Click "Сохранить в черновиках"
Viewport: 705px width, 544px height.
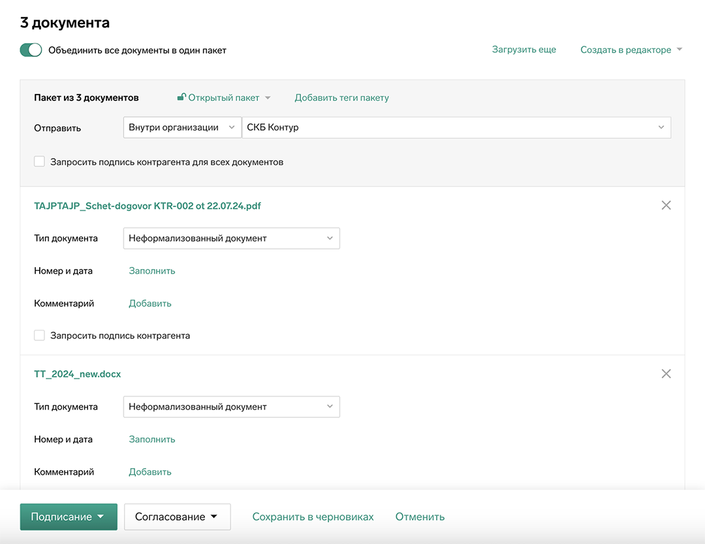coord(313,517)
